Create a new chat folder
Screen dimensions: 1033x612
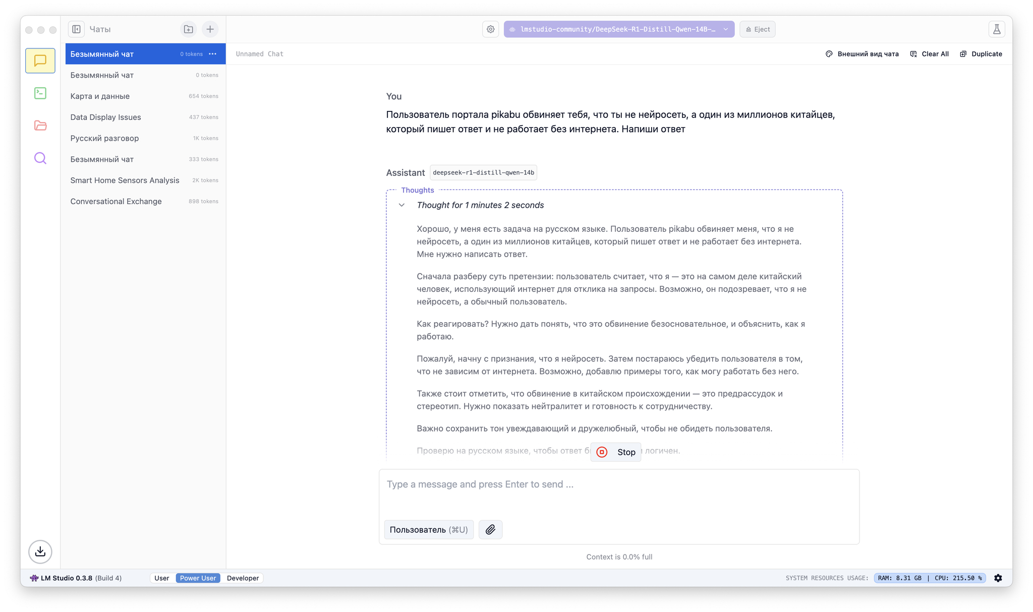point(188,29)
